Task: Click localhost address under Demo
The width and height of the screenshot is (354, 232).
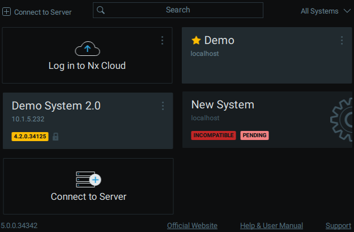Action: [204, 54]
